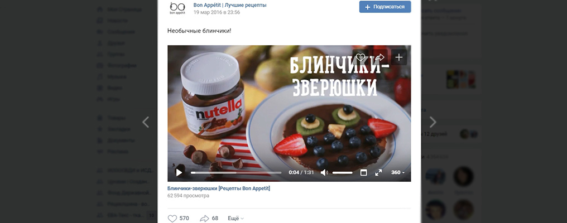This screenshot has height=223, width=567.
Task: Open the bon appétit logo avatar
Action: pos(177,7)
